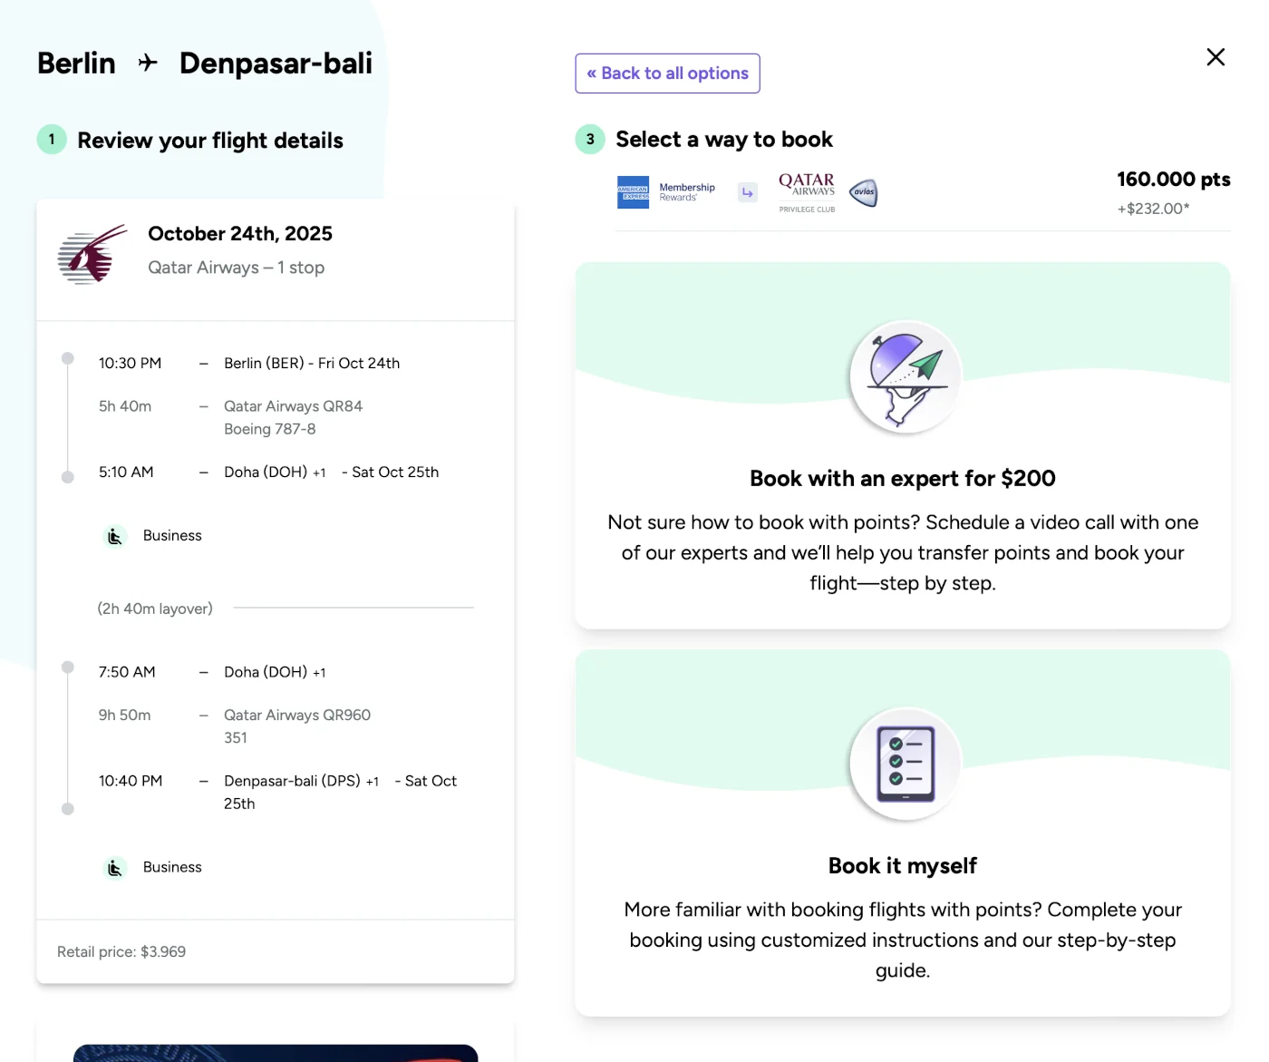Click the American Express Membership Rewards logo
Screen dimensions: 1269x1062
[666, 192]
